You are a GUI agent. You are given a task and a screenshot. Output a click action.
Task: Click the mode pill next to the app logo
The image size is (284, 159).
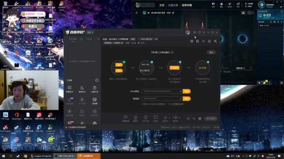pos(90,33)
